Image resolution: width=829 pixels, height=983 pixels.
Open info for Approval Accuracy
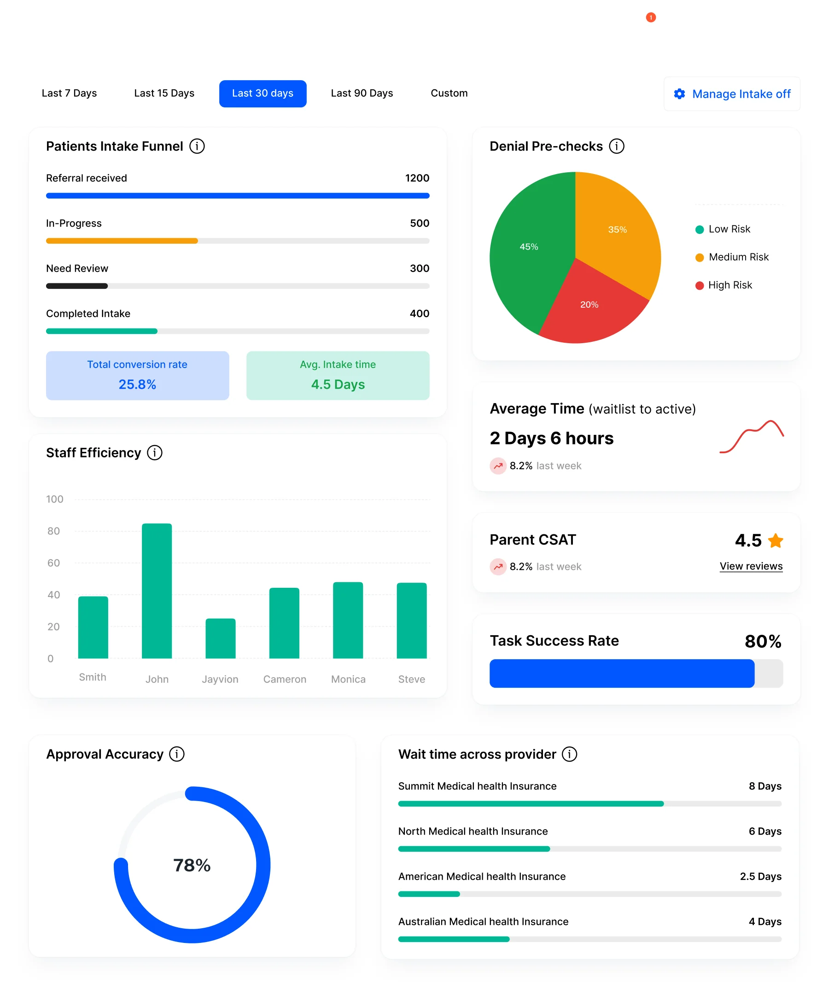[177, 754]
